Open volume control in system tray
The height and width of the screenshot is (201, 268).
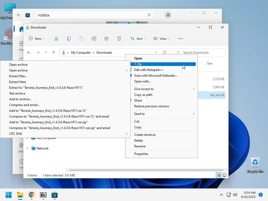(x=235, y=195)
